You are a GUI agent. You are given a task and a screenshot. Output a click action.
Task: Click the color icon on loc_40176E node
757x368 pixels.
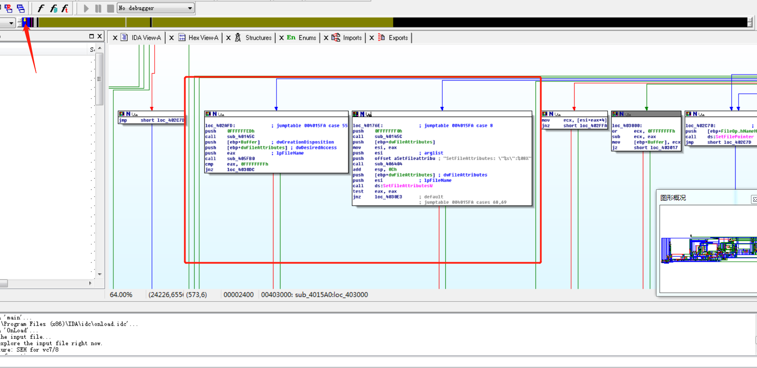[x=356, y=114]
